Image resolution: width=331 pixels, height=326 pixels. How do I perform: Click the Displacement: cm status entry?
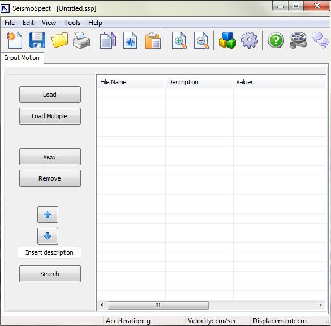point(280,321)
